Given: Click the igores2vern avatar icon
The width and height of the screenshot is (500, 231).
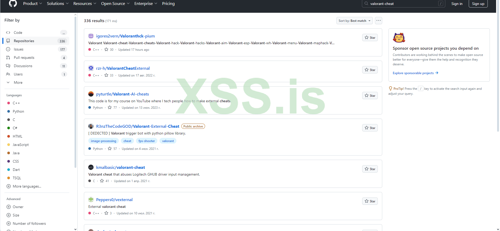Looking at the screenshot, I should point(91,36).
